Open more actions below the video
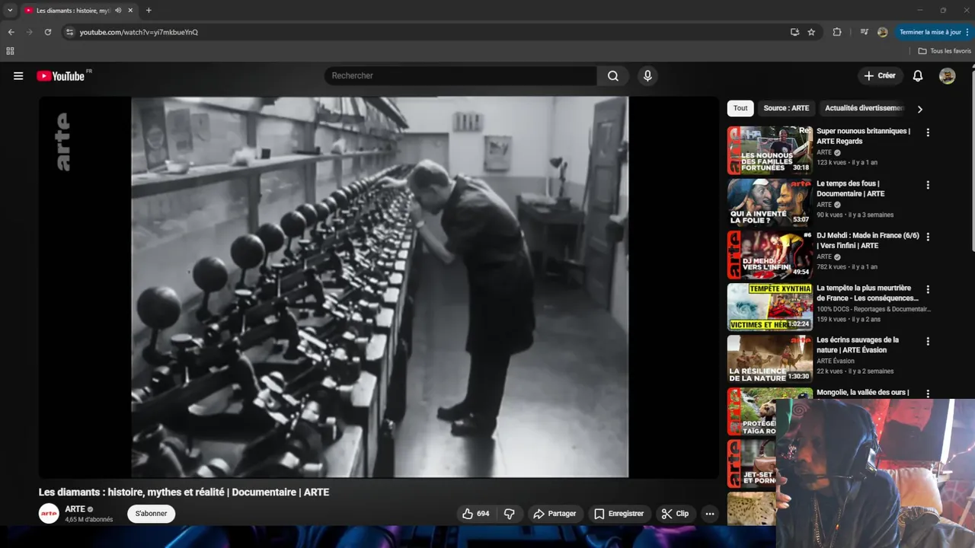 [x=710, y=514]
